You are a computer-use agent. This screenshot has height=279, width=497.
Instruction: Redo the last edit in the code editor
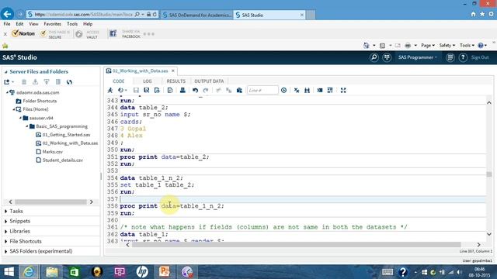(x=206, y=91)
